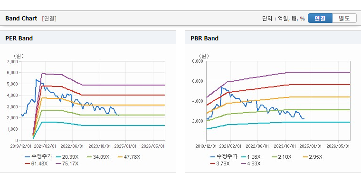This screenshot has width=361, height=173.
Task: Click 2025/01/01 on PER Band x-axis
Action: point(125,146)
